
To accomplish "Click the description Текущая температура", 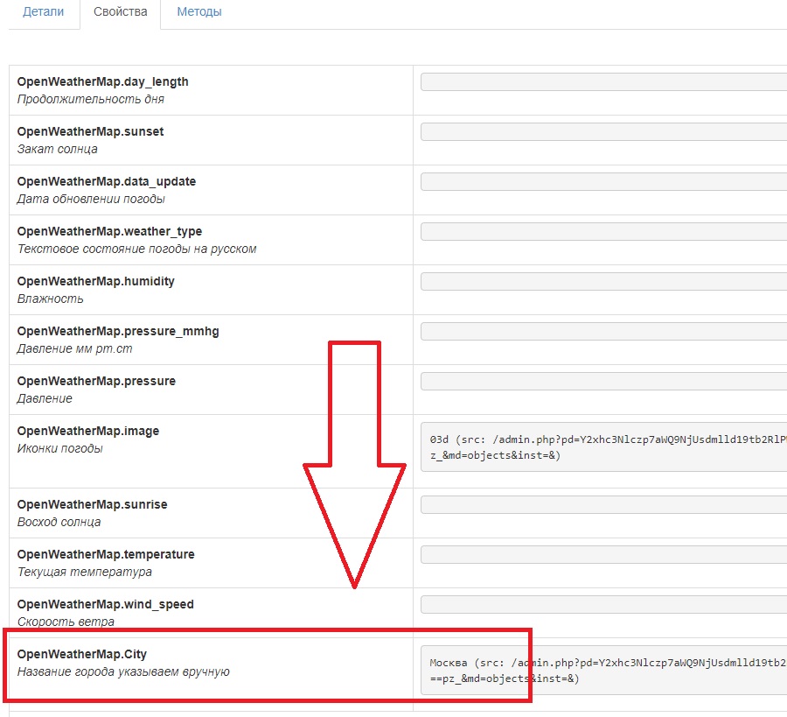I will (85, 572).
